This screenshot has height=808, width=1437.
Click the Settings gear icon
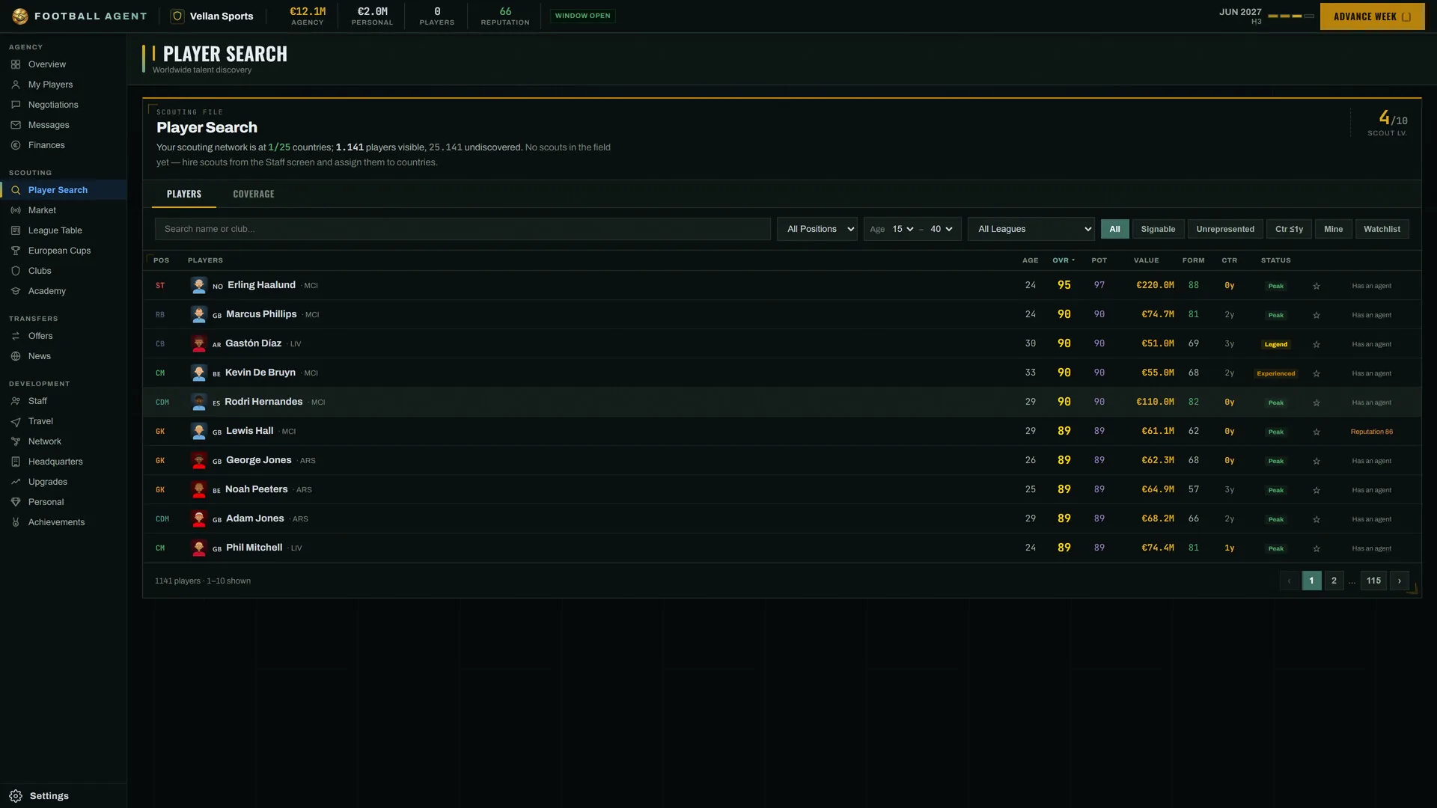(16, 796)
